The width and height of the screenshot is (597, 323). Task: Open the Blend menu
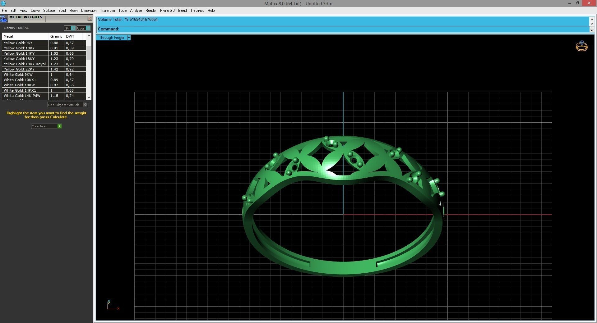click(x=183, y=11)
